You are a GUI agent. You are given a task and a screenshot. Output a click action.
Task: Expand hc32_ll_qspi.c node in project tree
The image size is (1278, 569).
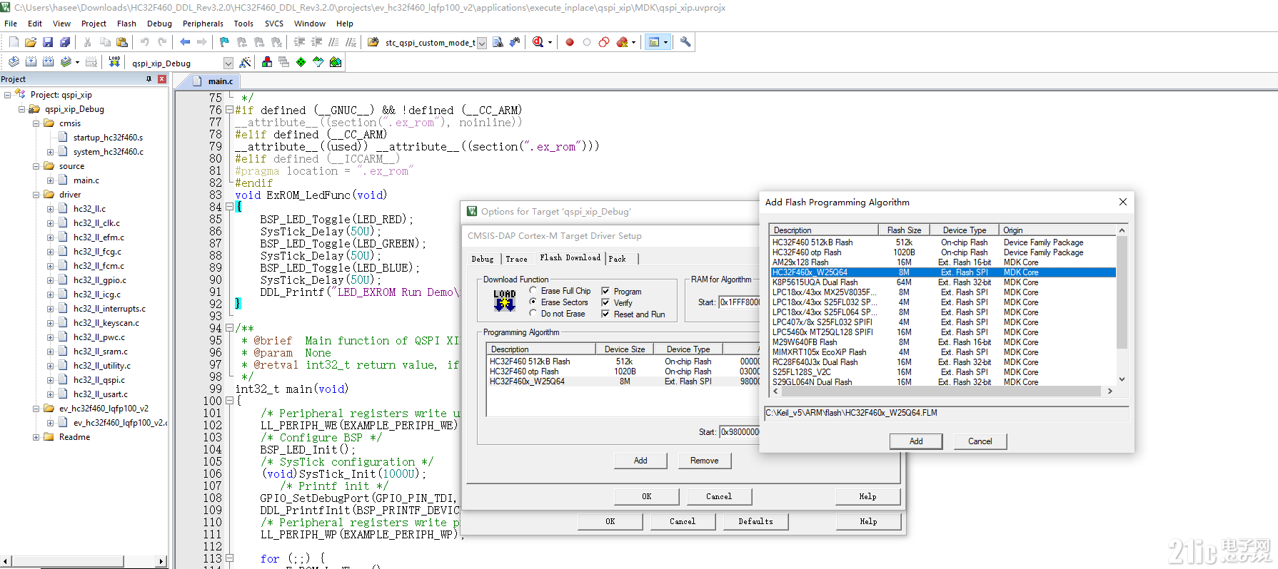tap(50, 380)
